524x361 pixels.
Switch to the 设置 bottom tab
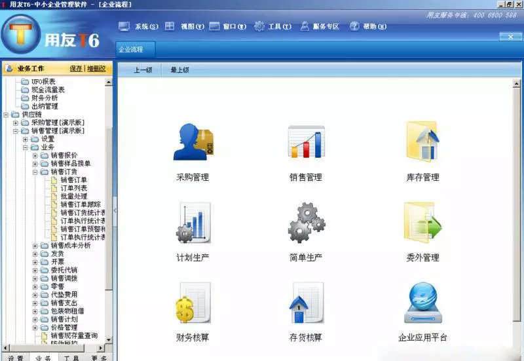tap(15, 358)
